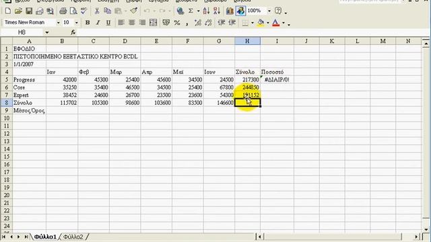The image size is (431, 242).
Task: Click the Name Box showing H8
Action: [22, 32]
